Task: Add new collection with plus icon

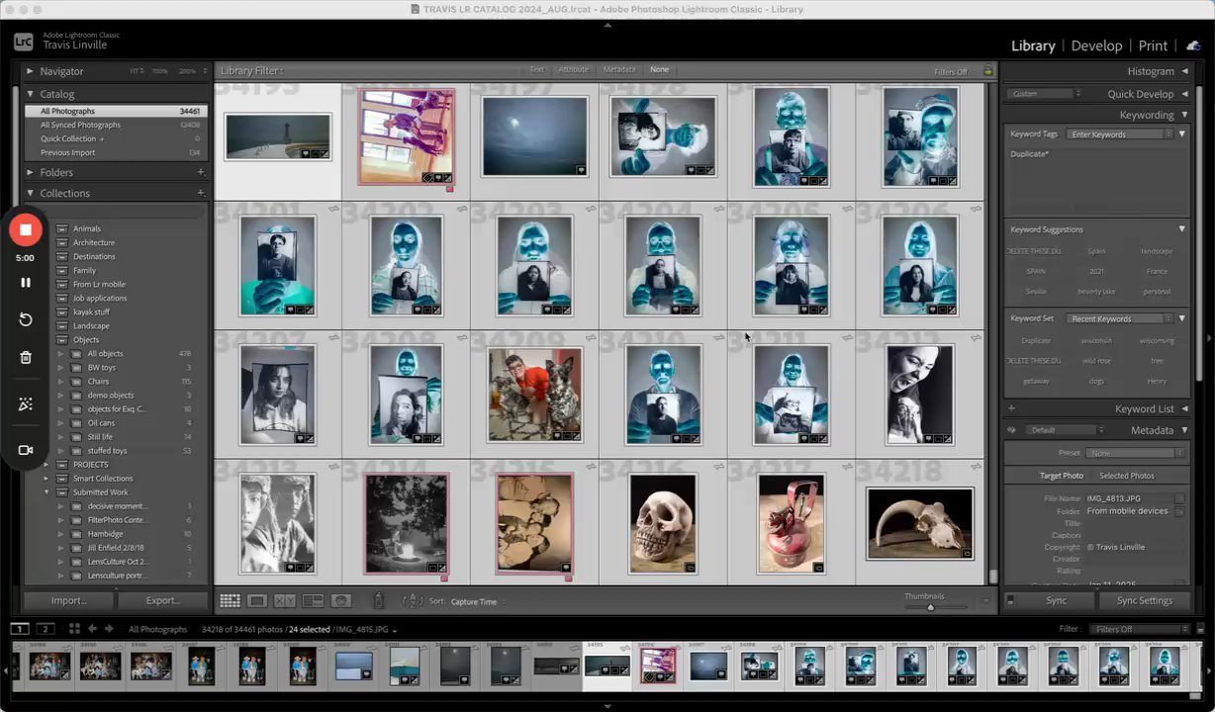Action: coord(200,193)
